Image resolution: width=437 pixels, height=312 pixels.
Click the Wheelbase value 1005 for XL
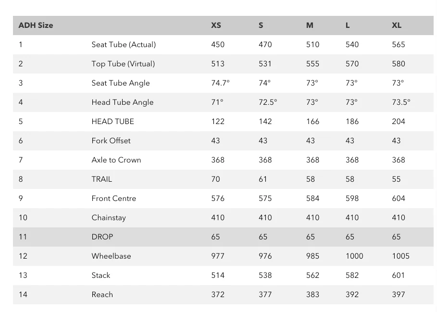coord(400,256)
